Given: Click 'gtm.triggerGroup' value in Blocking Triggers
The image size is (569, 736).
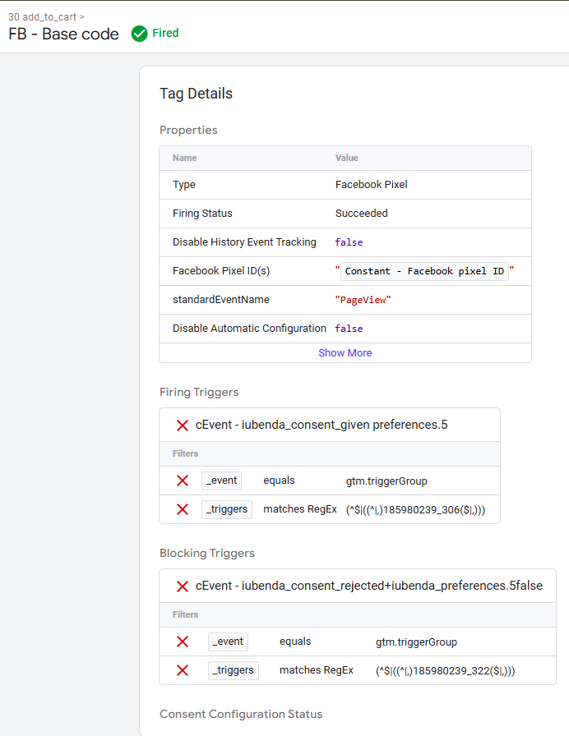Looking at the screenshot, I should pos(416,642).
